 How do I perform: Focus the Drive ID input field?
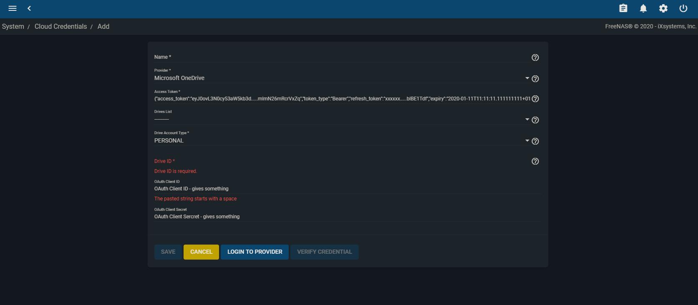(x=342, y=161)
